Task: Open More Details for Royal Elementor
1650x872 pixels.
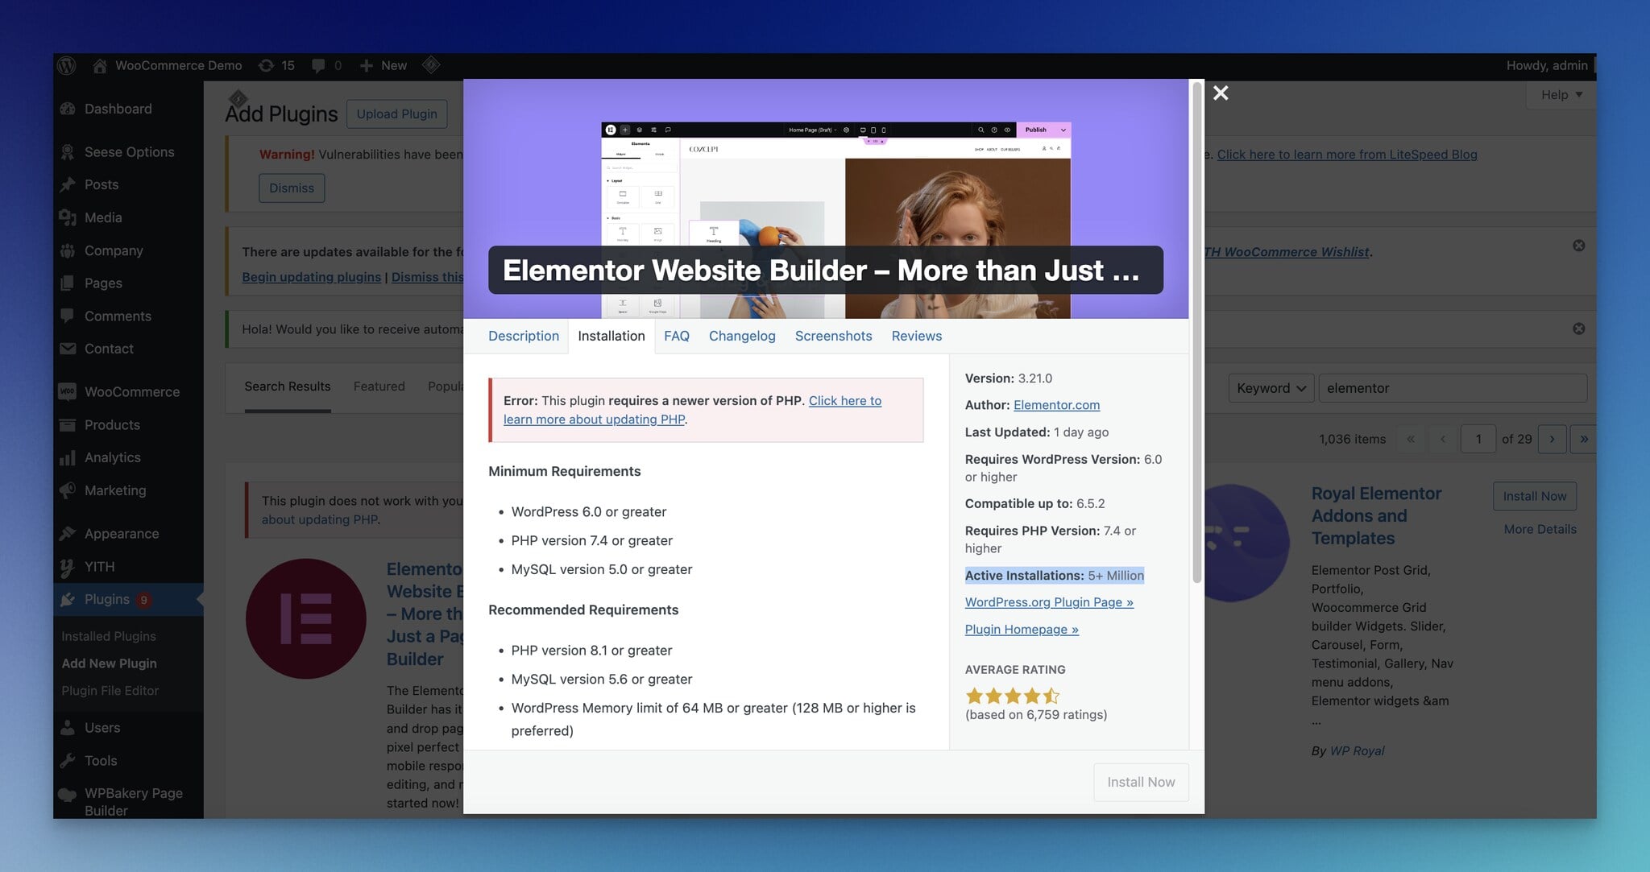Action: [1540, 529]
